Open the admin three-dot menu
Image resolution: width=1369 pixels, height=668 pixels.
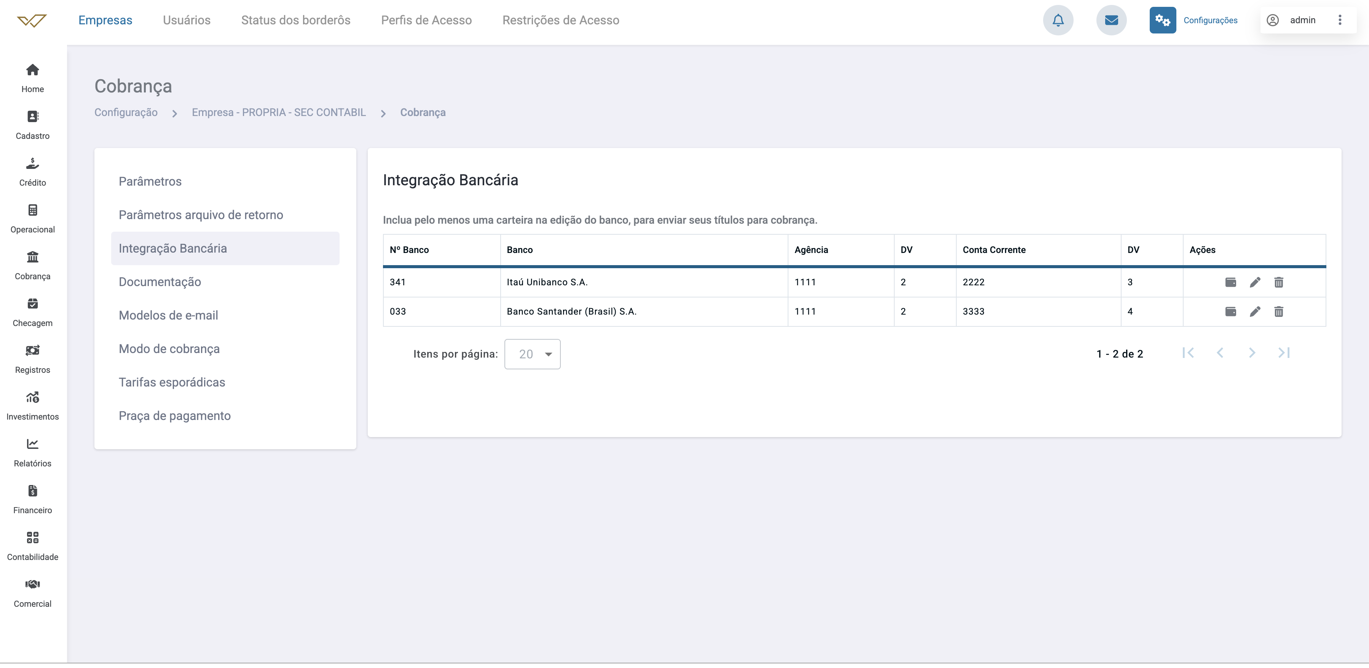(x=1339, y=20)
